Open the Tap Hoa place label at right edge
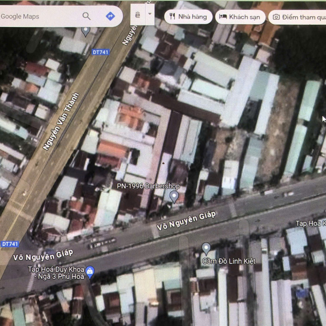This screenshot has height=326, width=326. [311, 223]
